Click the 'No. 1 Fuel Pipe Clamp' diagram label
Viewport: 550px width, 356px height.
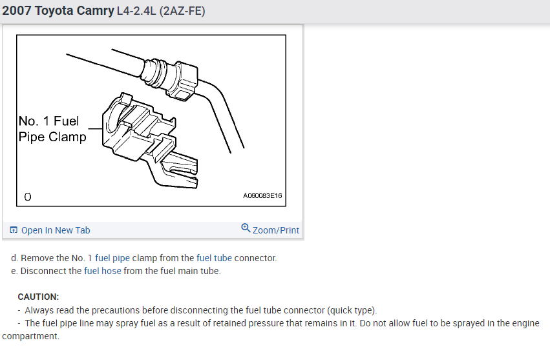click(x=52, y=129)
